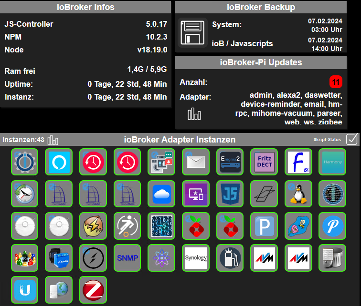The image size is (361, 306).
Task: Open the Harmony adapter tile
Action: click(x=332, y=162)
